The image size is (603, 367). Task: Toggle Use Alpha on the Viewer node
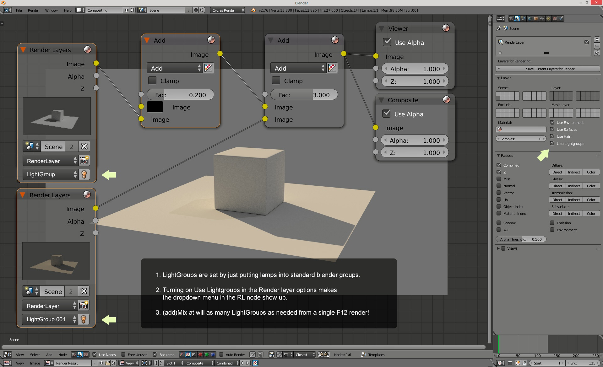coord(387,42)
